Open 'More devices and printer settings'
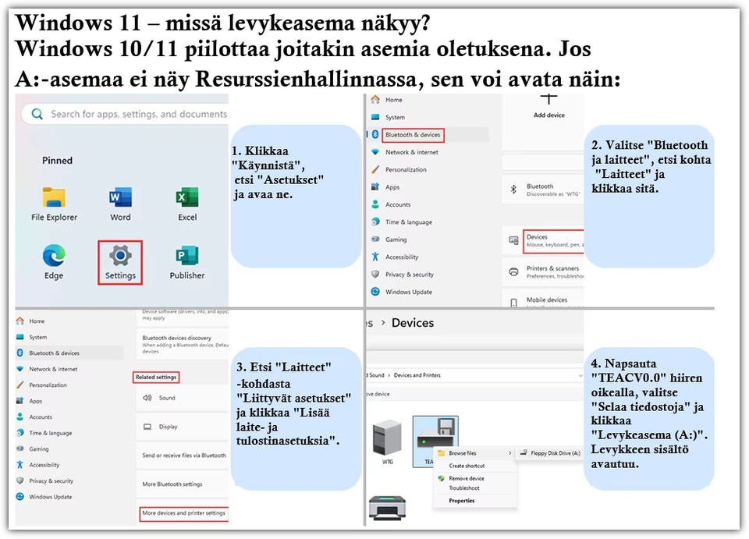The height and width of the screenshot is (539, 749). [x=184, y=513]
